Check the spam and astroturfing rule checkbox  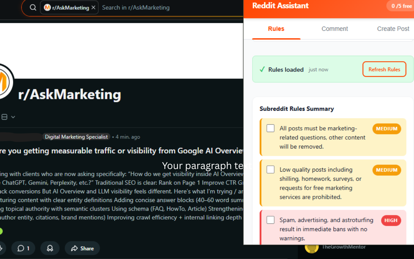[x=270, y=220]
